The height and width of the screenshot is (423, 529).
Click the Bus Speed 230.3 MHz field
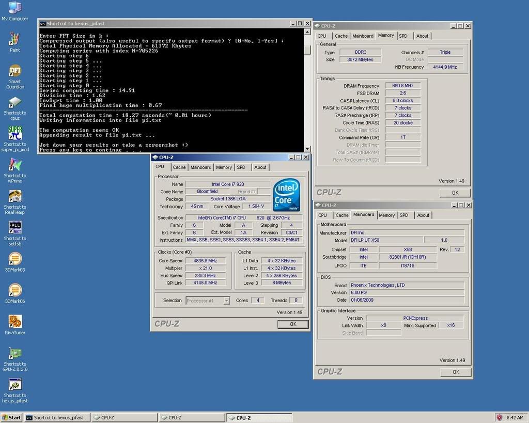206,276
